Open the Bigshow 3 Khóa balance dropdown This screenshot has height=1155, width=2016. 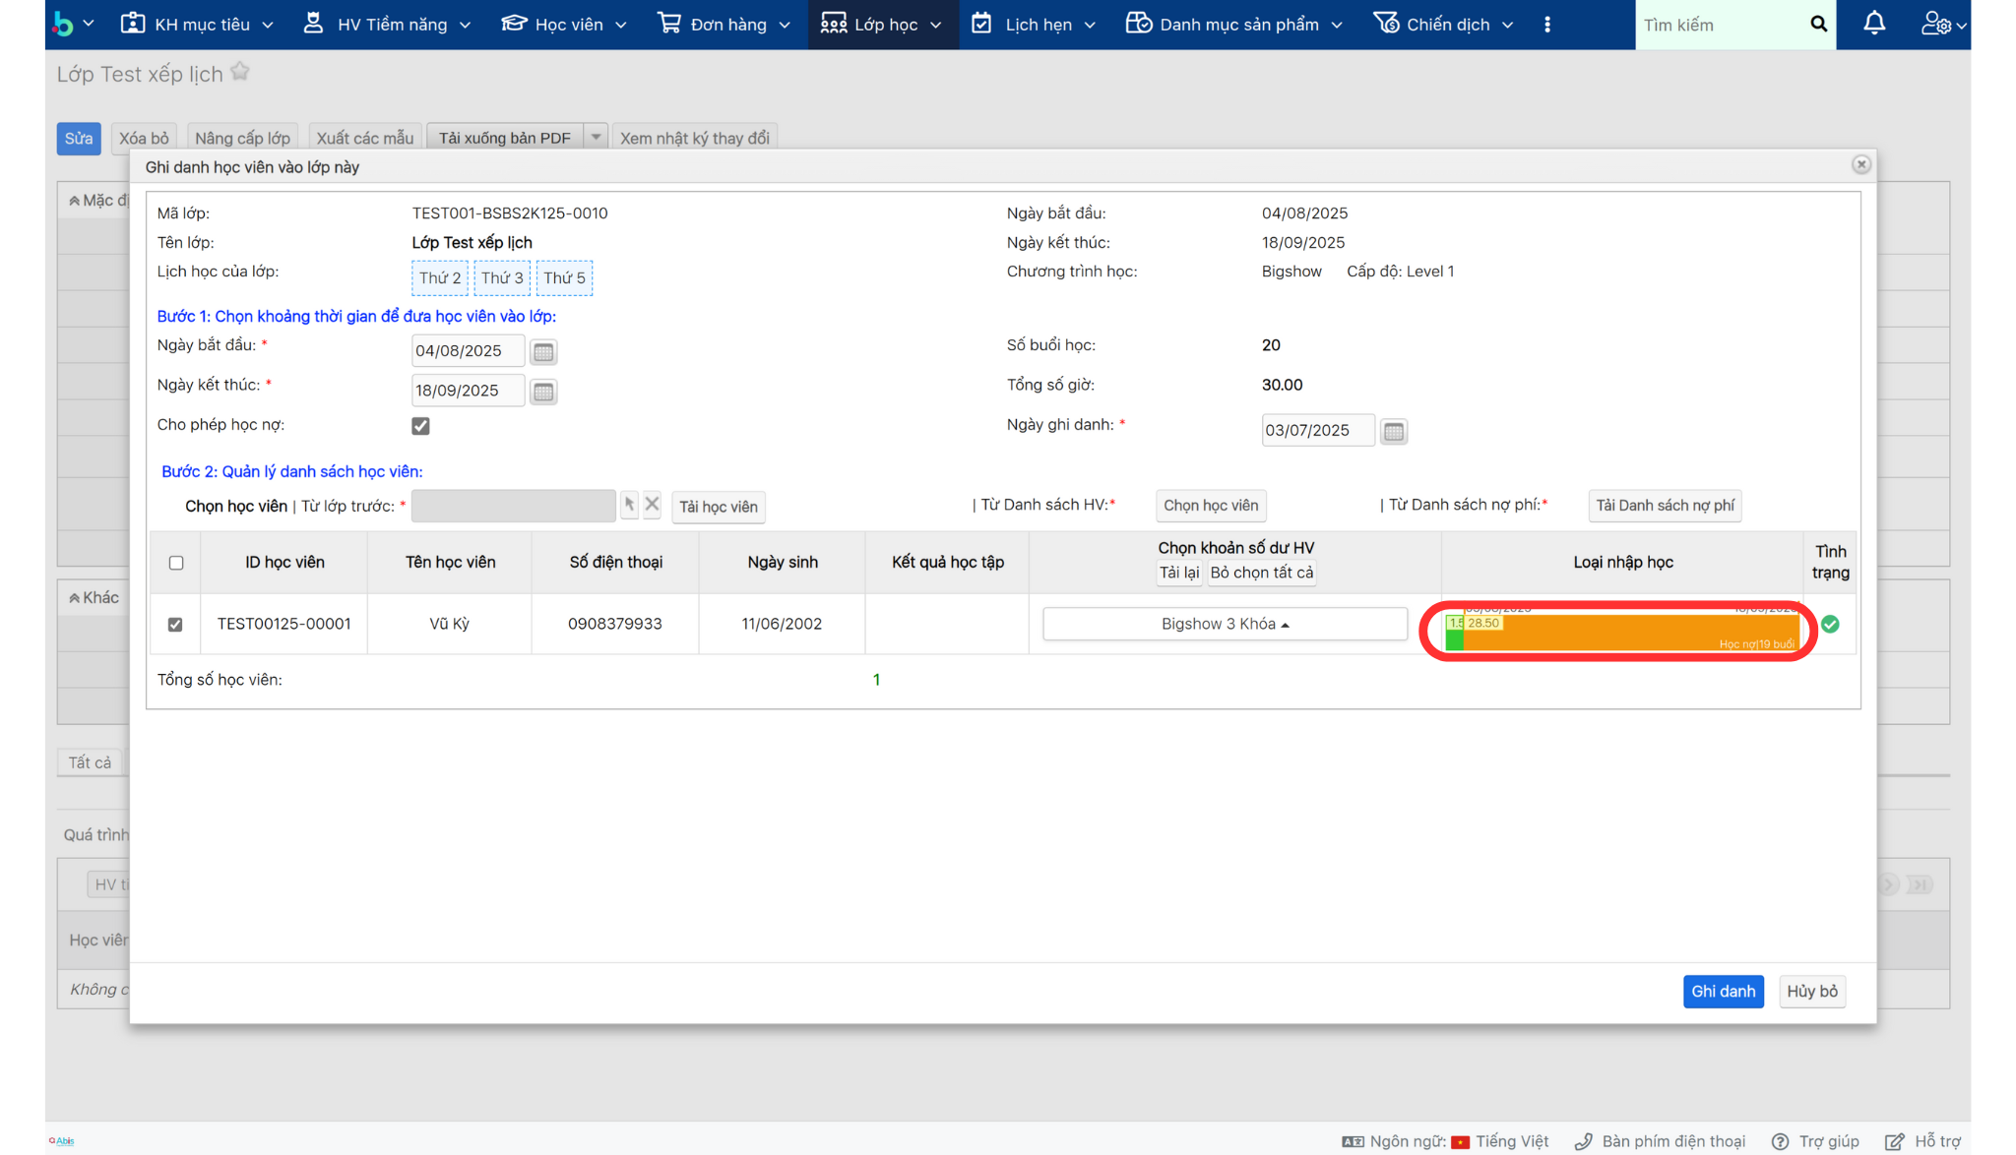[1225, 624]
